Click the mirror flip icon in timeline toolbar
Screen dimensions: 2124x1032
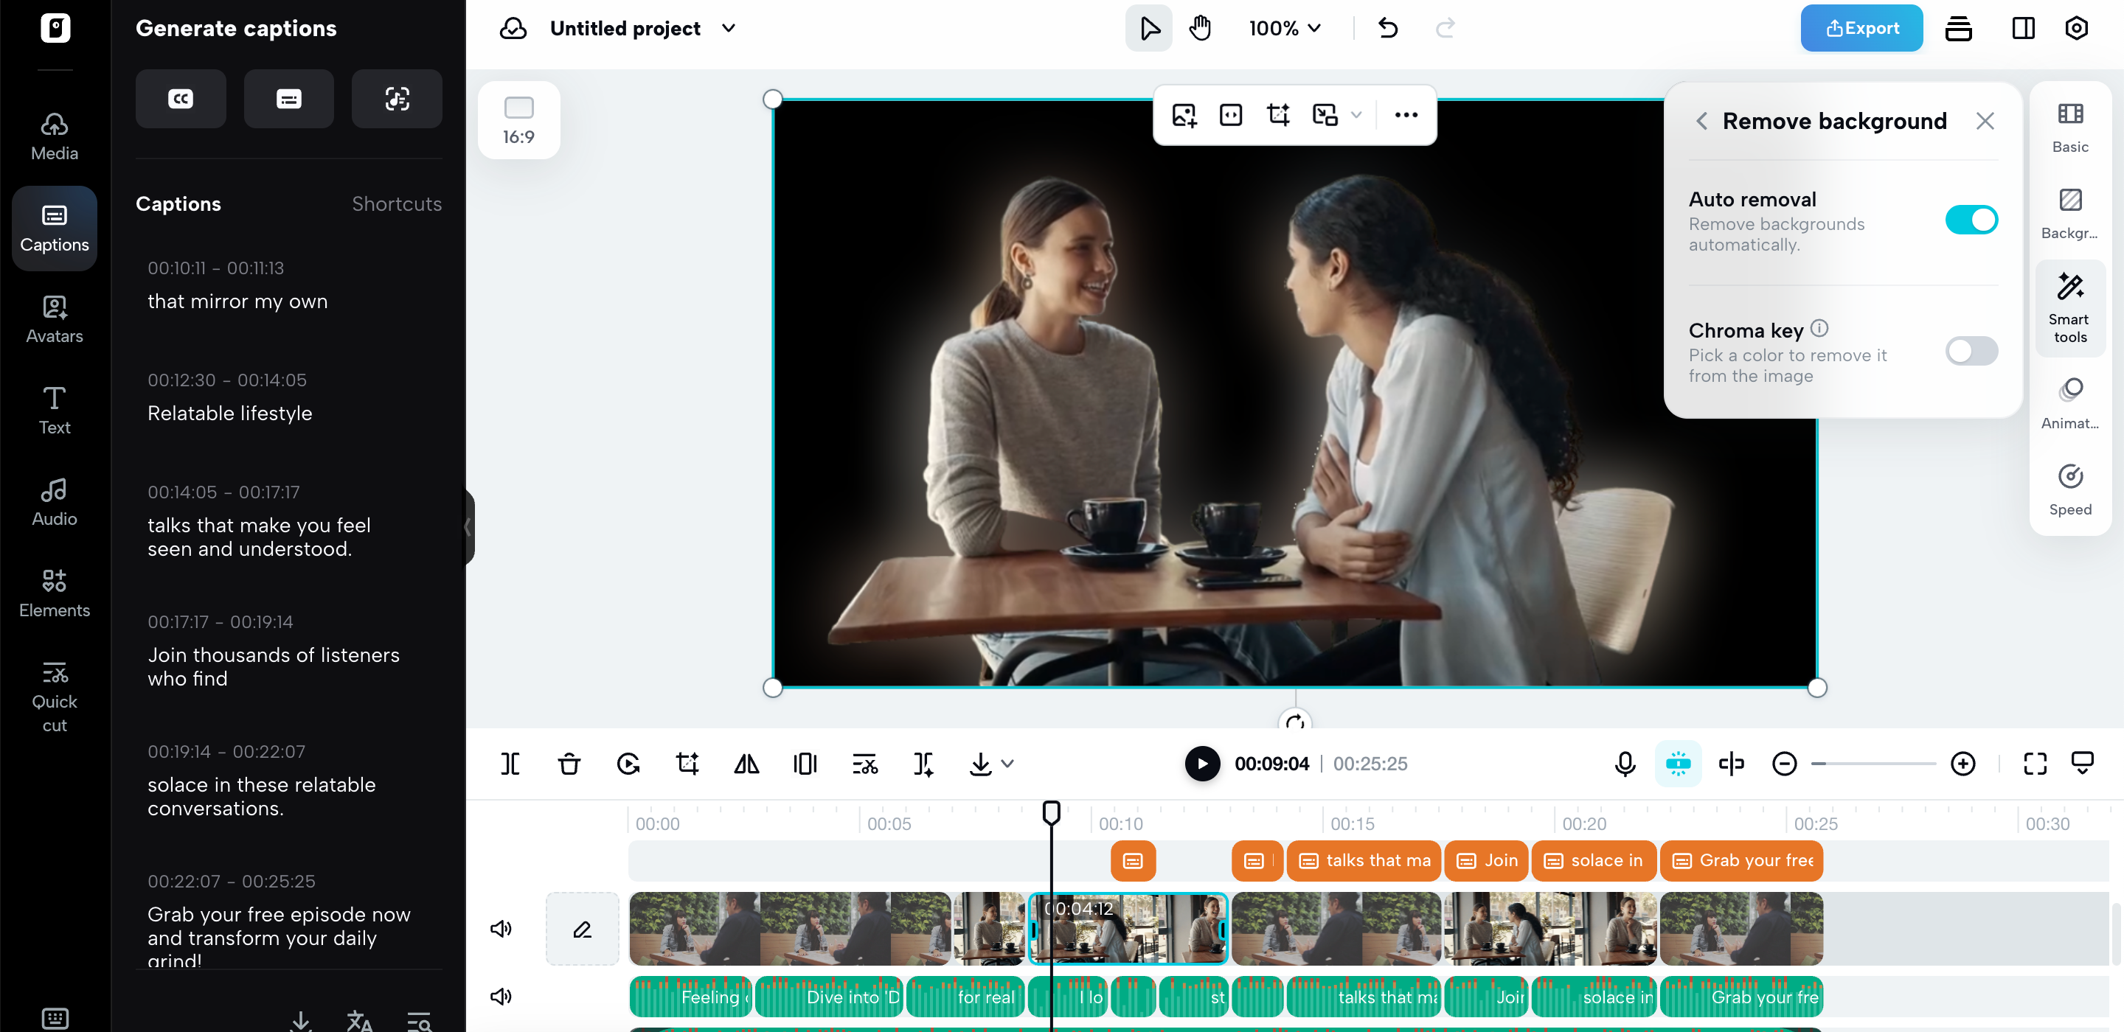point(746,763)
